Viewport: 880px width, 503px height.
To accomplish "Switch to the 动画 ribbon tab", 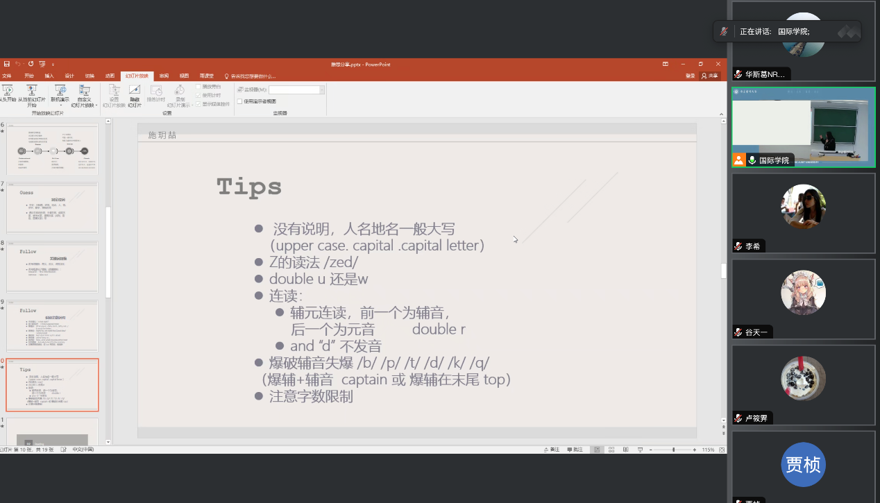I will [x=110, y=76].
